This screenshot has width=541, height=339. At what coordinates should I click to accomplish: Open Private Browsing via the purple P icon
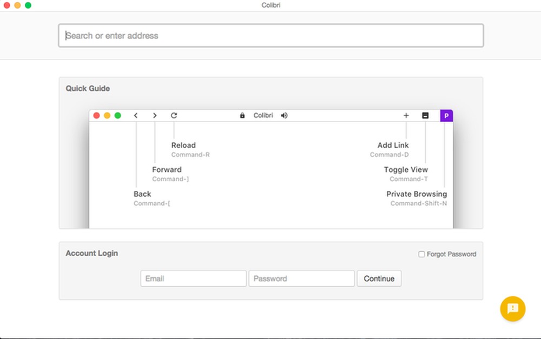[x=446, y=115]
